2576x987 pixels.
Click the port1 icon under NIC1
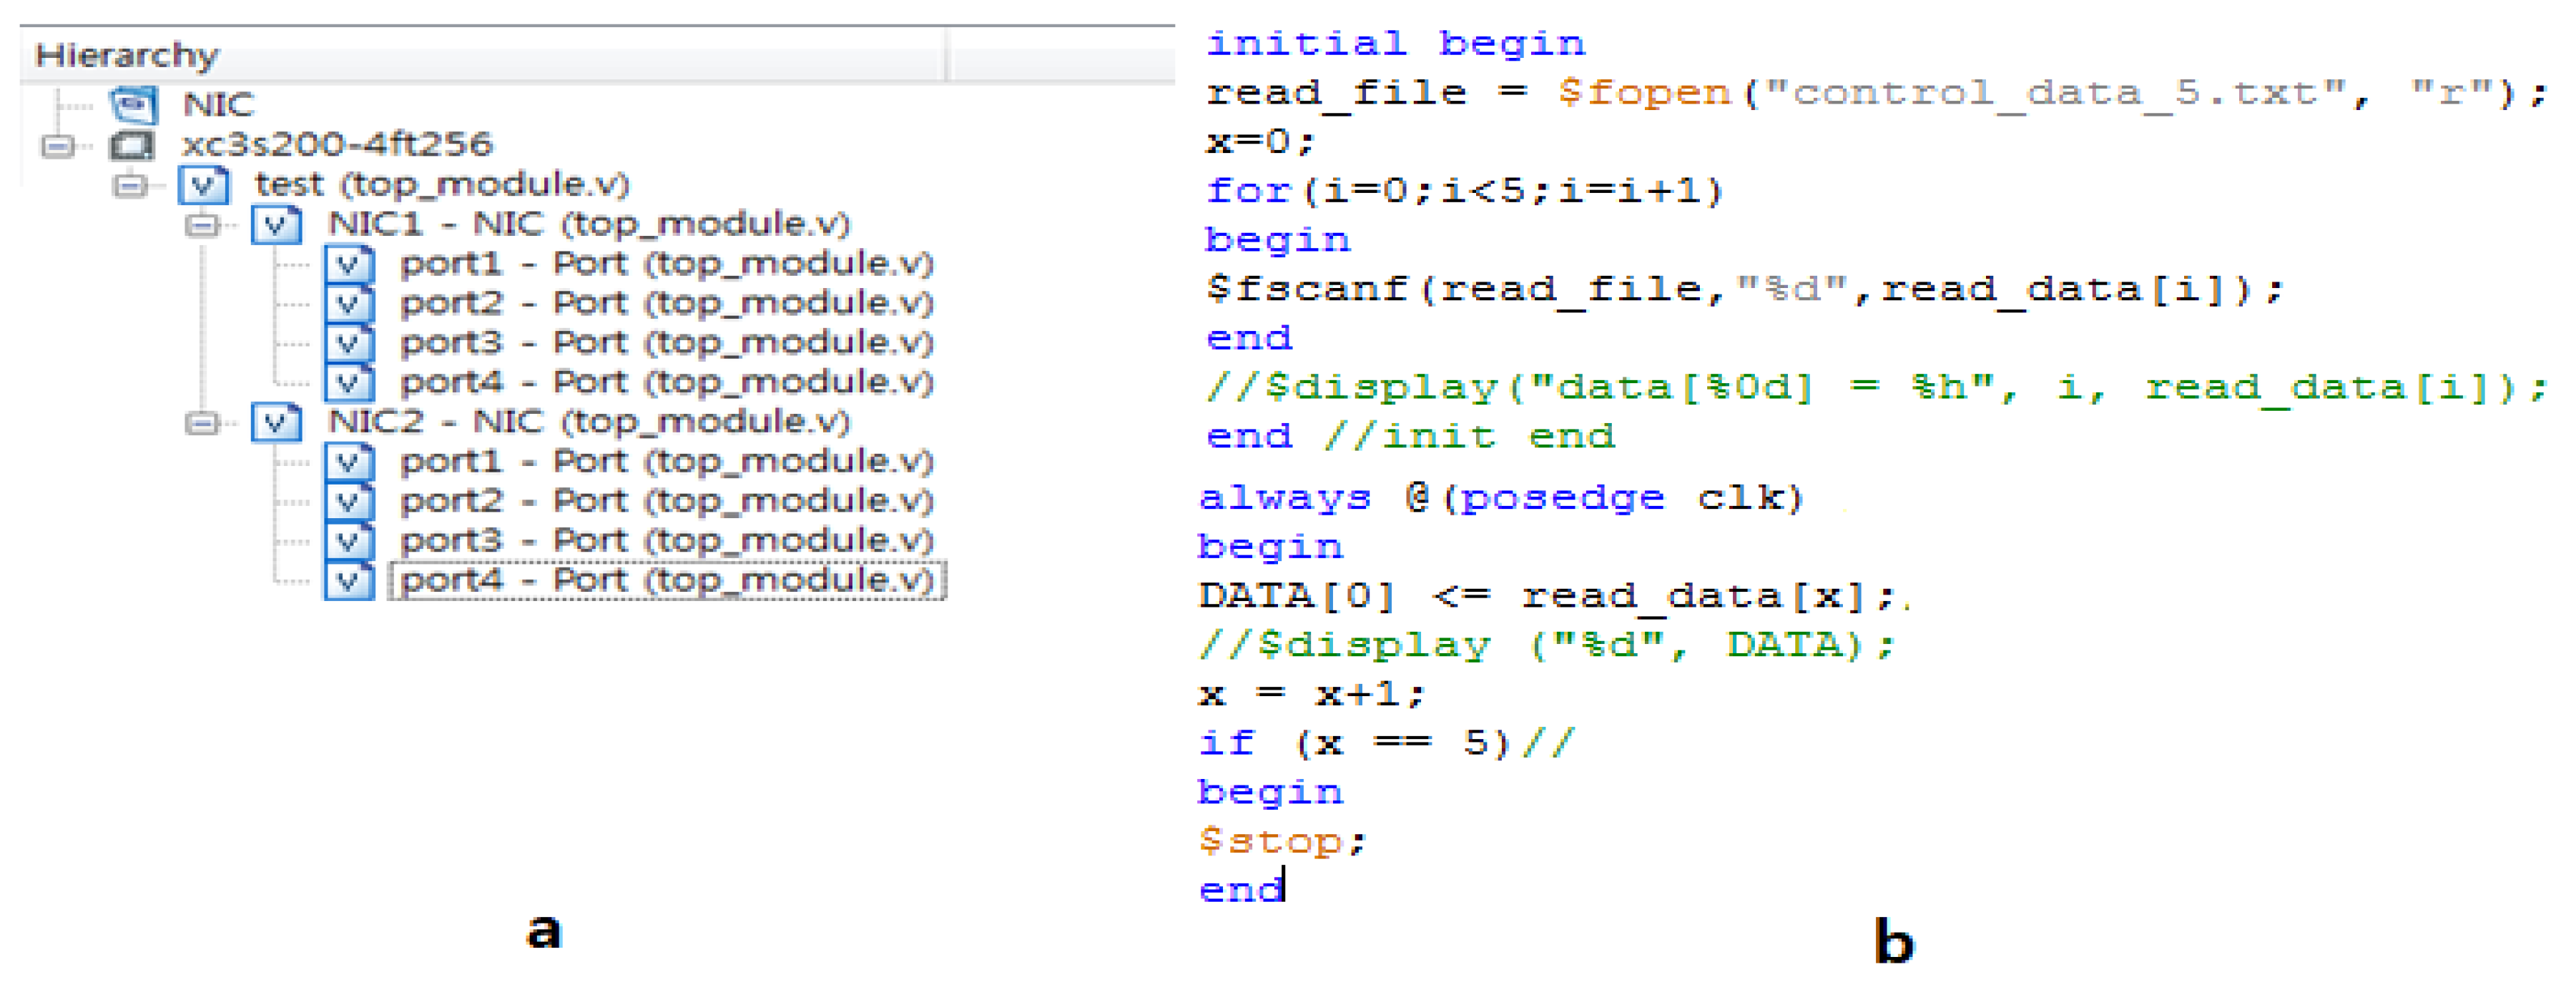tap(349, 264)
